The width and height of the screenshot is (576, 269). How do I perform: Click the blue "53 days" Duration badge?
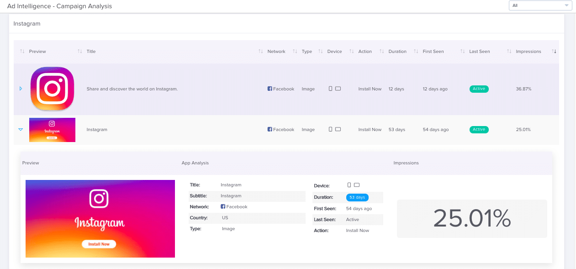(x=357, y=198)
